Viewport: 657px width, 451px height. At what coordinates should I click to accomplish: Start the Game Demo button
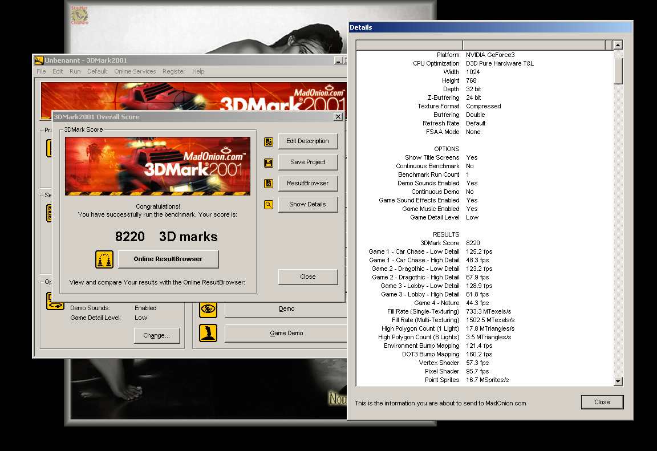pyautogui.click(x=287, y=334)
